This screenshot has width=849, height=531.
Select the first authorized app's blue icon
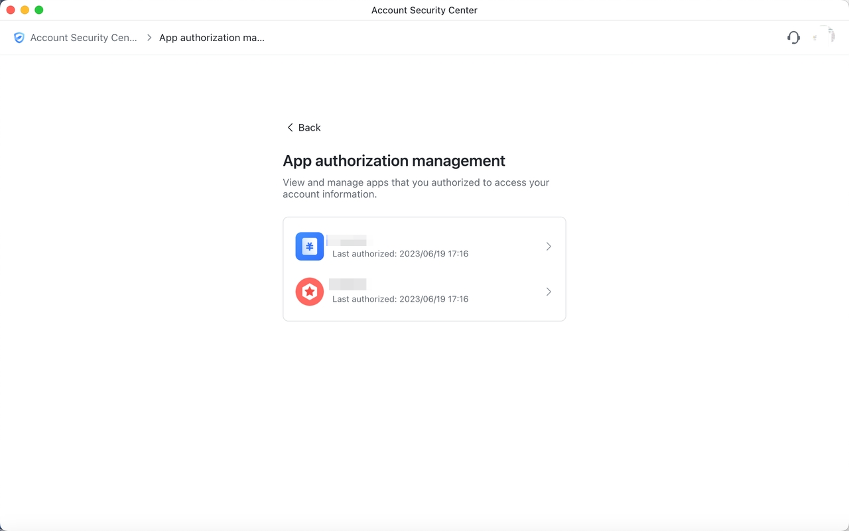click(x=309, y=246)
